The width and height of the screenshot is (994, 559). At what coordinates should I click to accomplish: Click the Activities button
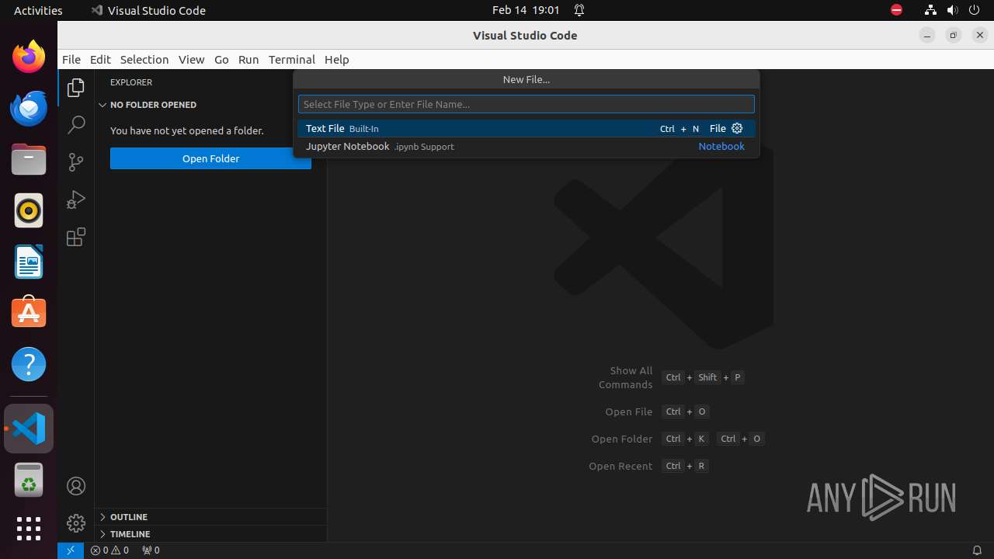[x=38, y=10]
